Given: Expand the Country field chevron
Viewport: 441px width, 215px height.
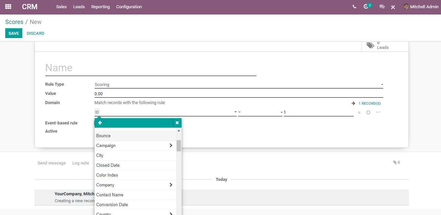Looking at the screenshot, I should click(171, 214).
